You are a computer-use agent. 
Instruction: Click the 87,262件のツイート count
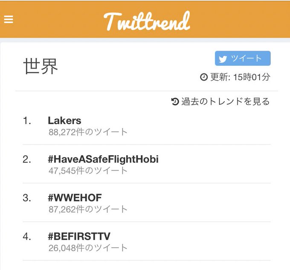88,209
